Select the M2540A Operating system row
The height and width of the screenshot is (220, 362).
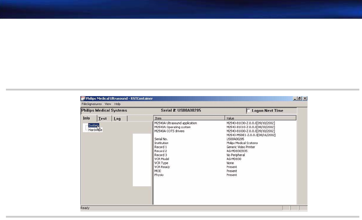(172, 127)
